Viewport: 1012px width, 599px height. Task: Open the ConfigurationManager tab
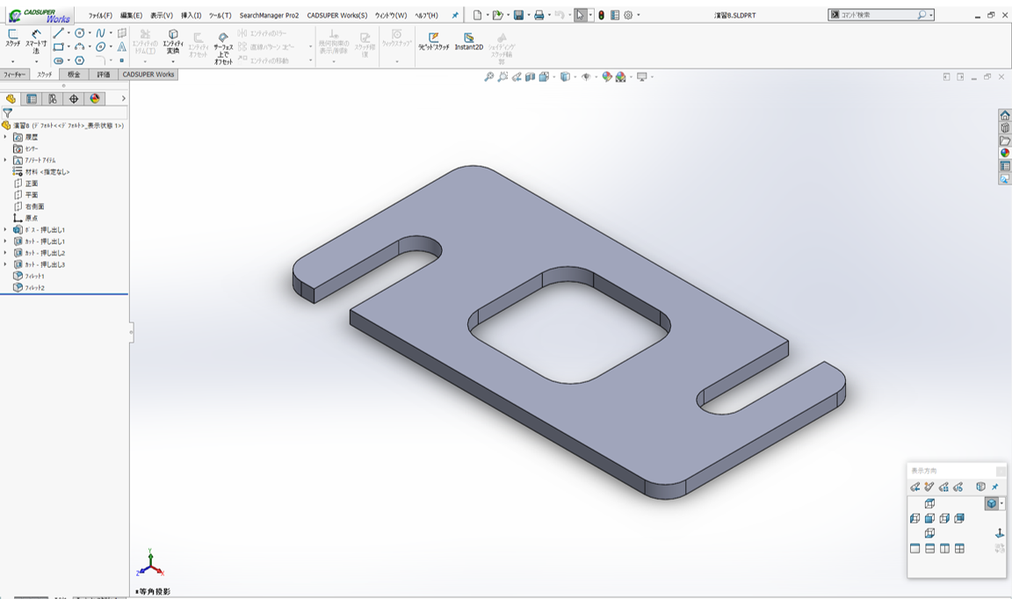point(53,98)
